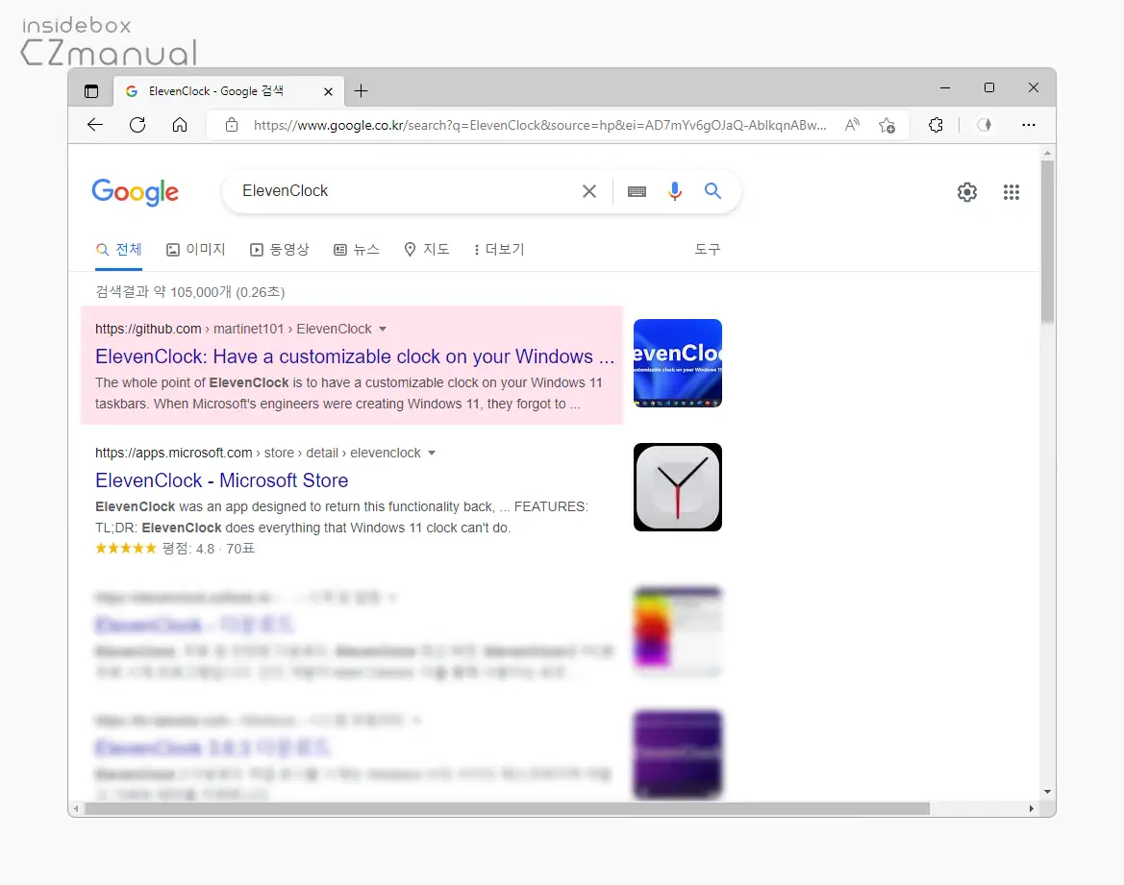Open the browser Extensions menu
Screen dimensions: 1124x885
(x=937, y=125)
